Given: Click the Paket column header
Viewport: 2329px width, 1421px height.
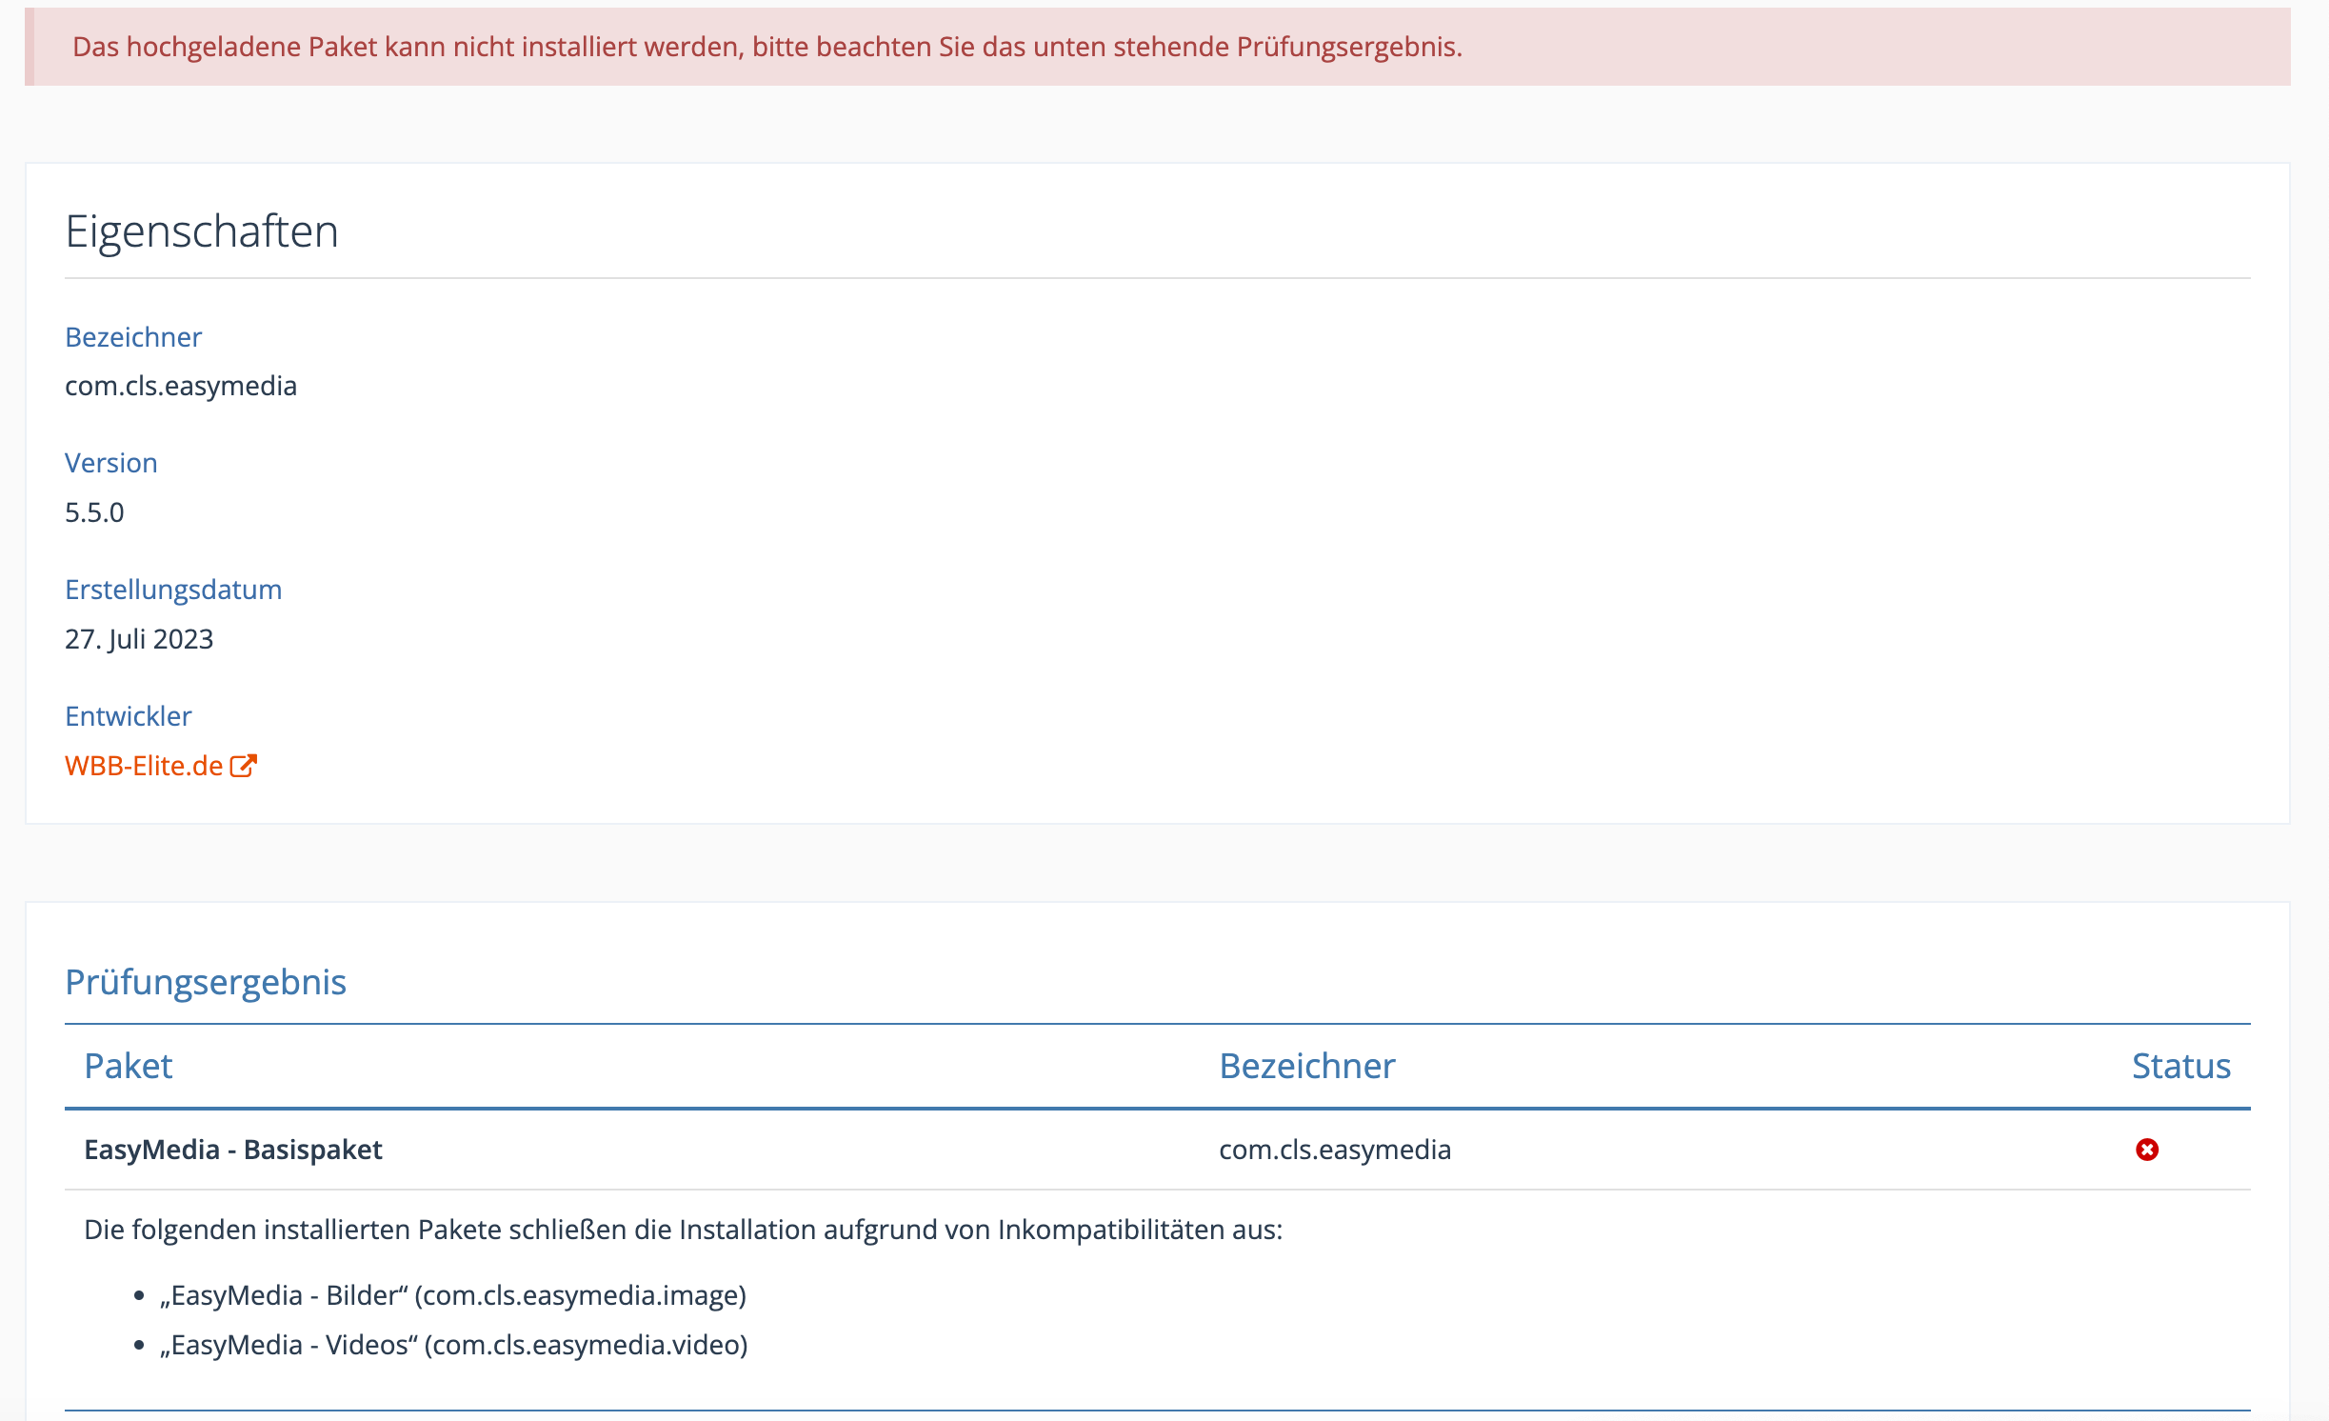Looking at the screenshot, I should (129, 1066).
